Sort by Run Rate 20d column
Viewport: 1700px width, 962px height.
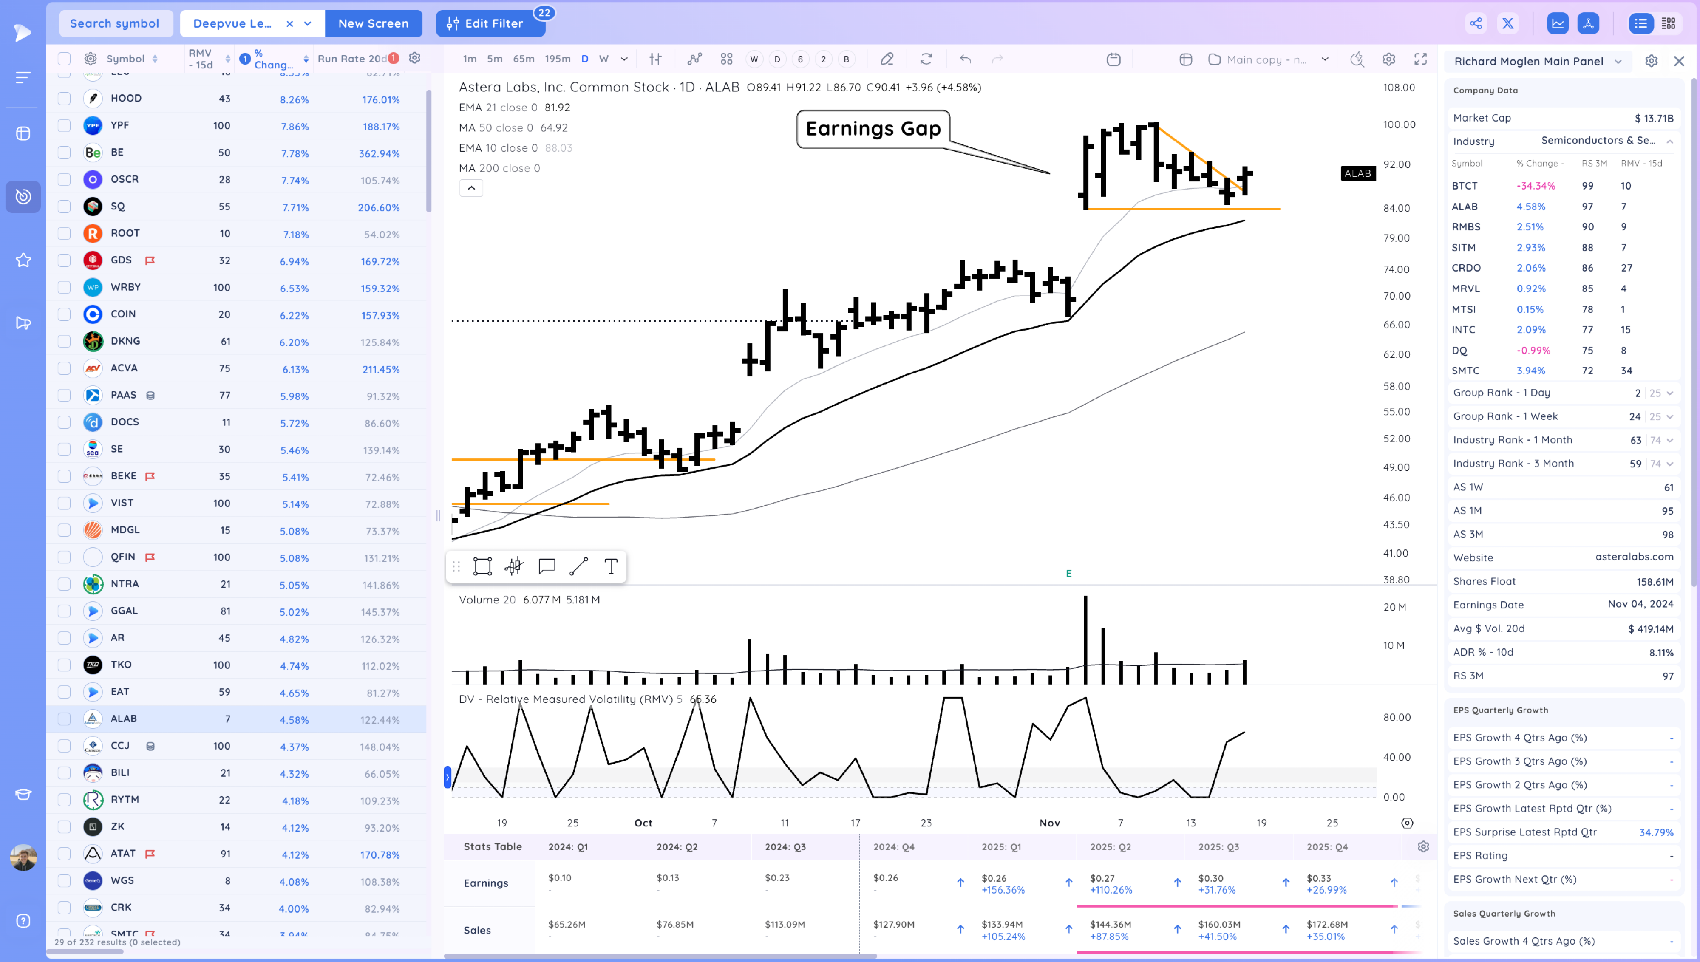point(353,59)
